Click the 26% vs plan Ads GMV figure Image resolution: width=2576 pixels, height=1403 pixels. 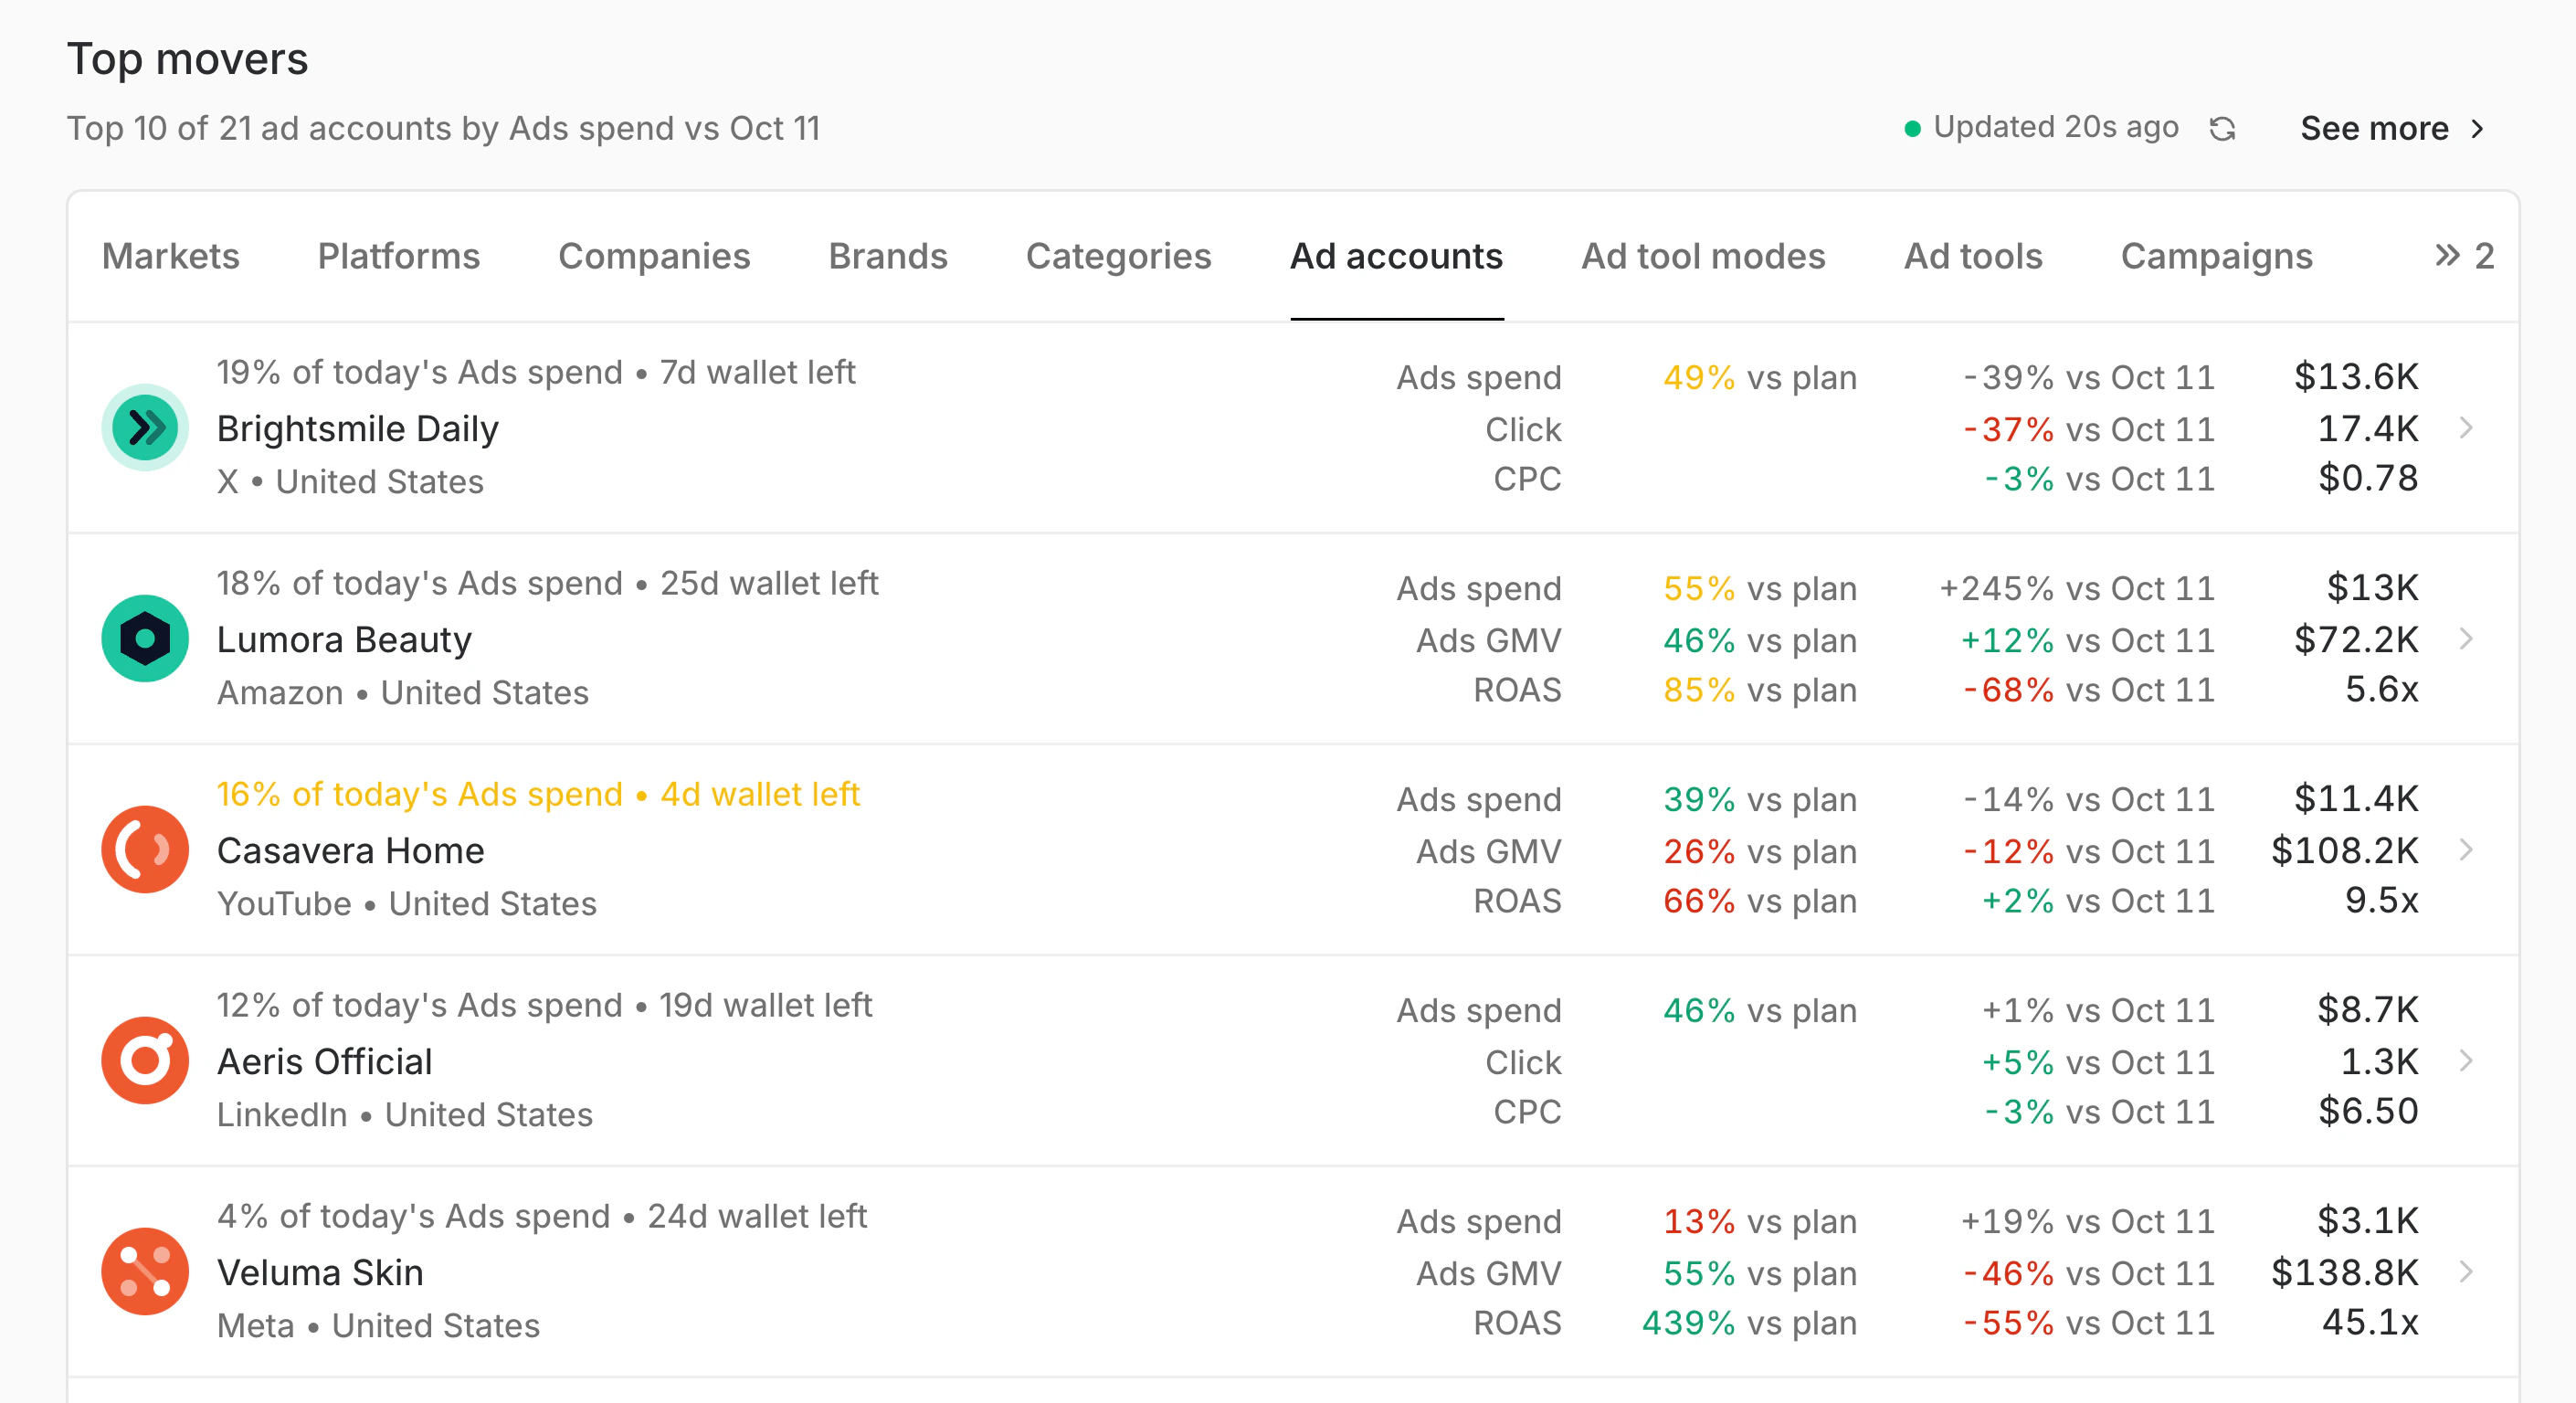click(1760, 852)
